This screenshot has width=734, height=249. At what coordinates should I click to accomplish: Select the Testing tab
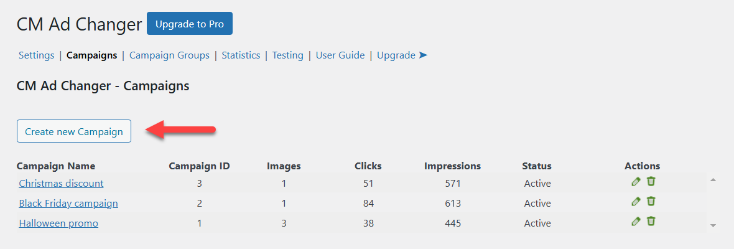pyautogui.click(x=288, y=55)
